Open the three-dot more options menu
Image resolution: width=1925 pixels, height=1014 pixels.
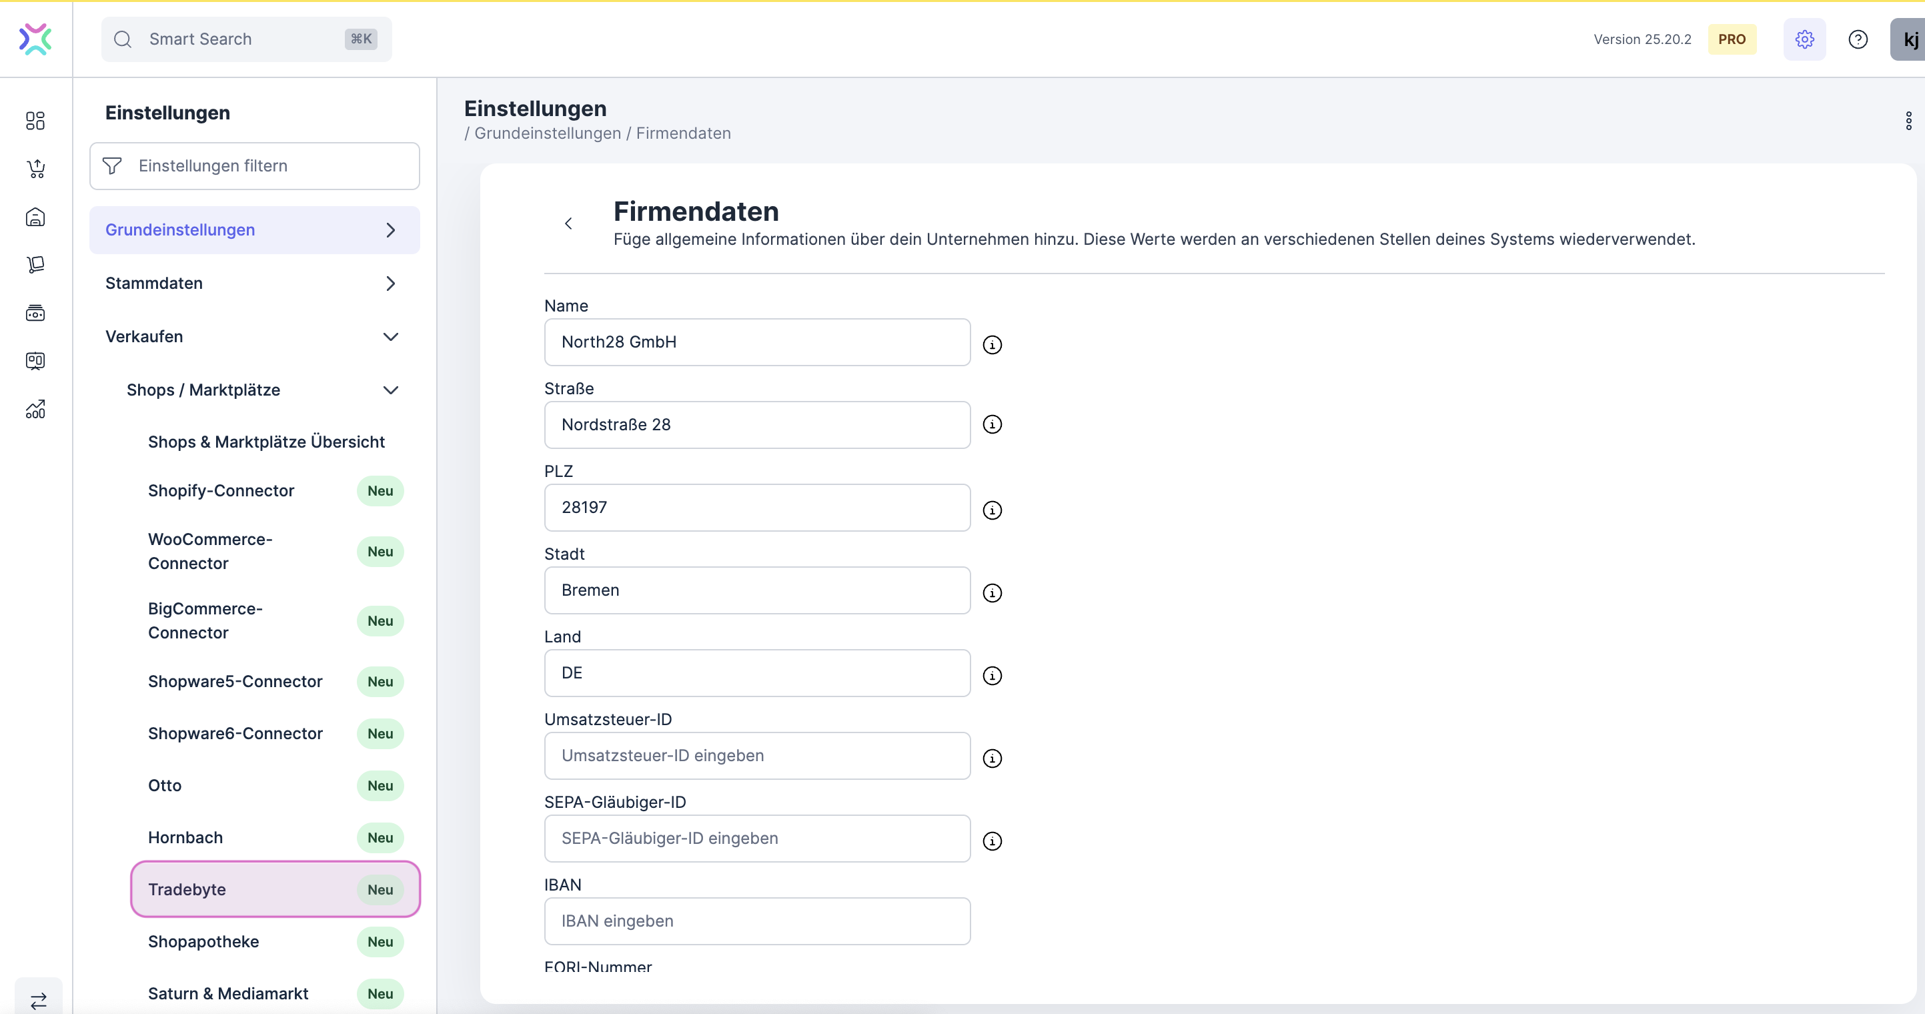tap(1908, 121)
